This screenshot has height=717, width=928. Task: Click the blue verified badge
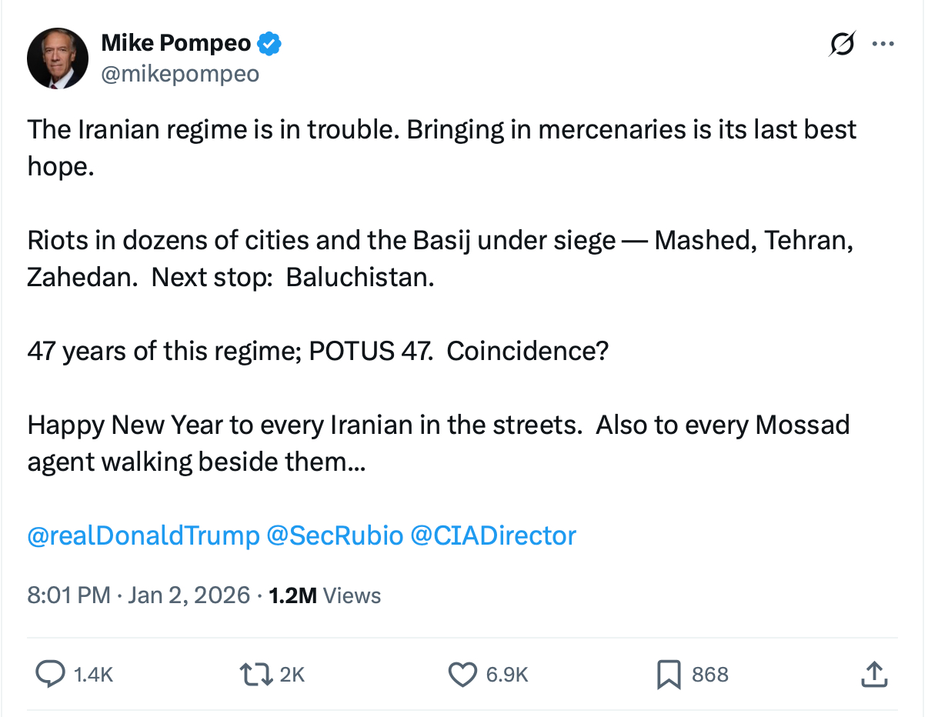pos(269,44)
